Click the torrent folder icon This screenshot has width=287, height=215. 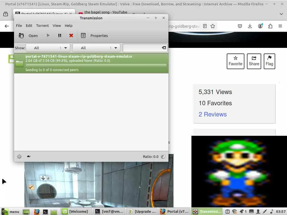[x=19, y=64]
